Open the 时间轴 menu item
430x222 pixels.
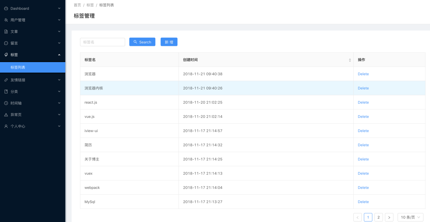pyautogui.click(x=33, y=103)
